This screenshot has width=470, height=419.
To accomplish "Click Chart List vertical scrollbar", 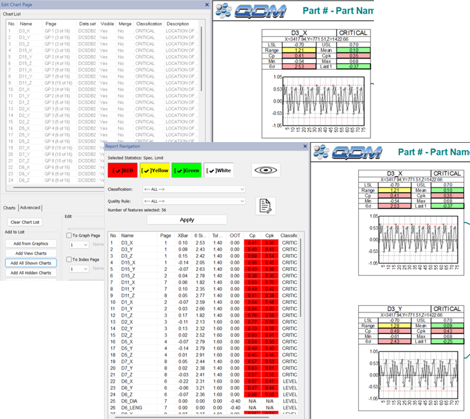I will coord(201,60).
